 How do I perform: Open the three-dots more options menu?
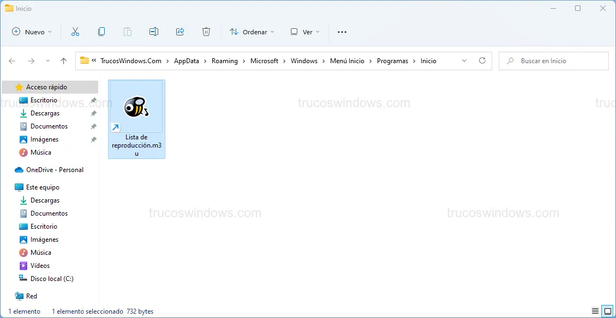pyautogui.click(x=342, y=32)
